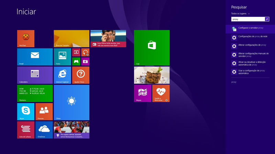Launch the Fotos tile
The width and height of the screenshot is (275, 154).
click(x=63, y=57)
